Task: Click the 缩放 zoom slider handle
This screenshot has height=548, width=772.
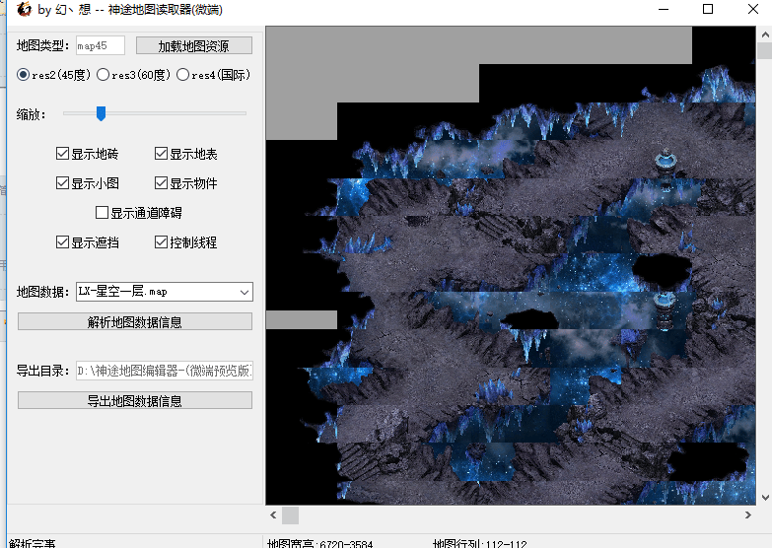Action: coord(101,113)
